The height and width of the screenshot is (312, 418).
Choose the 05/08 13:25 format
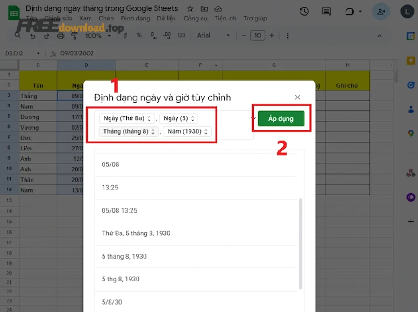(x=196, y=211)
